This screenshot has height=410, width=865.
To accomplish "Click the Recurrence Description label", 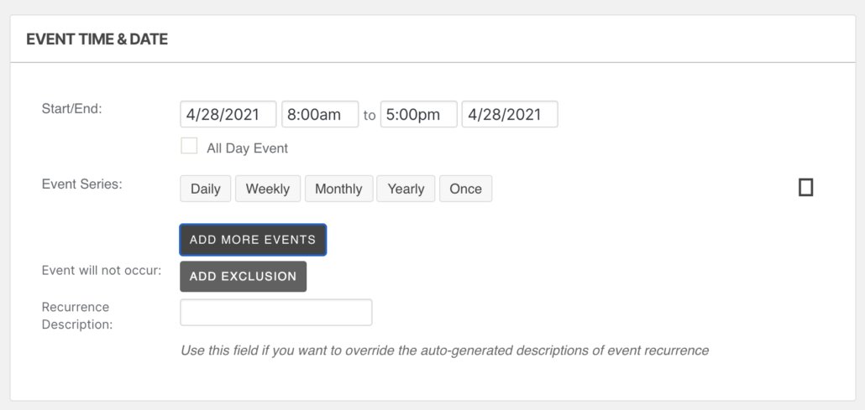I will pos(76,315).
